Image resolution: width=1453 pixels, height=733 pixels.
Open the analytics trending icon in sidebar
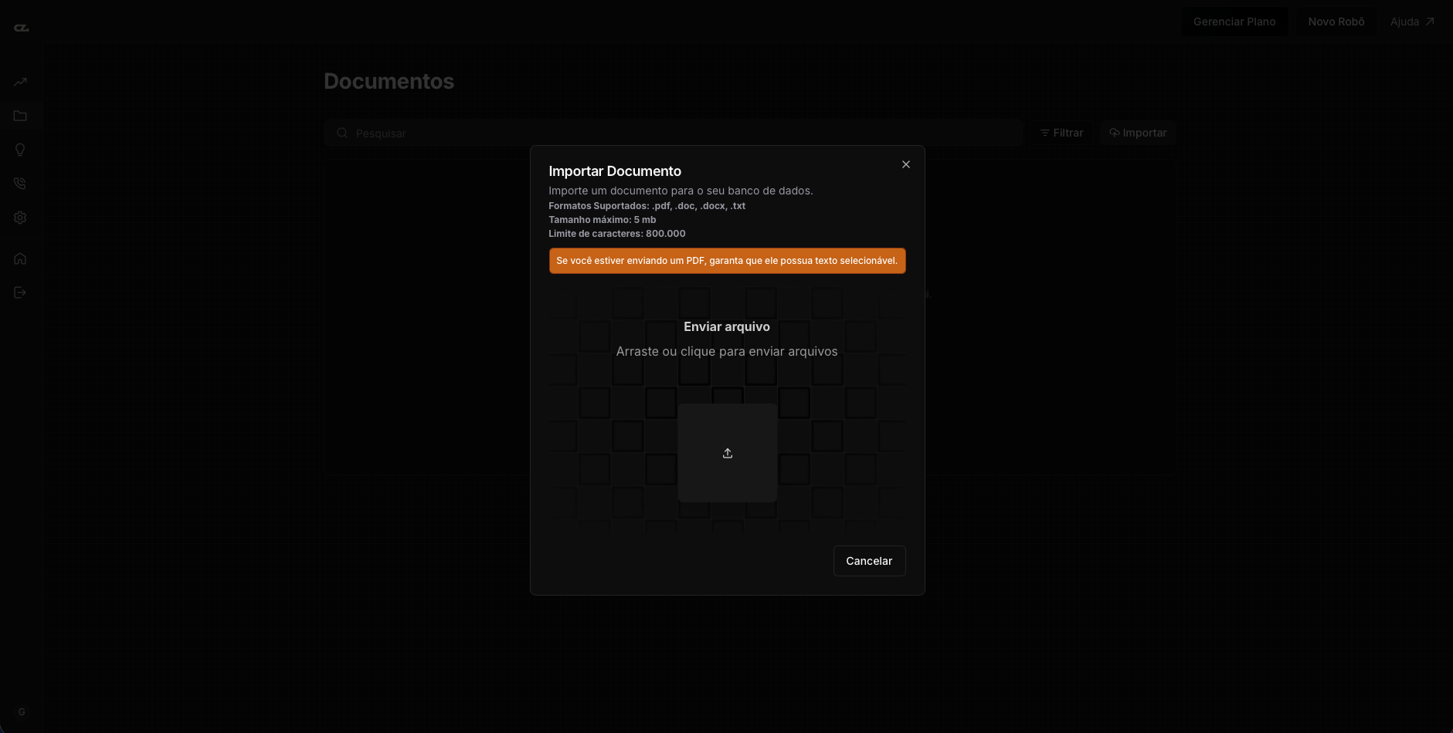click(20, 82)
